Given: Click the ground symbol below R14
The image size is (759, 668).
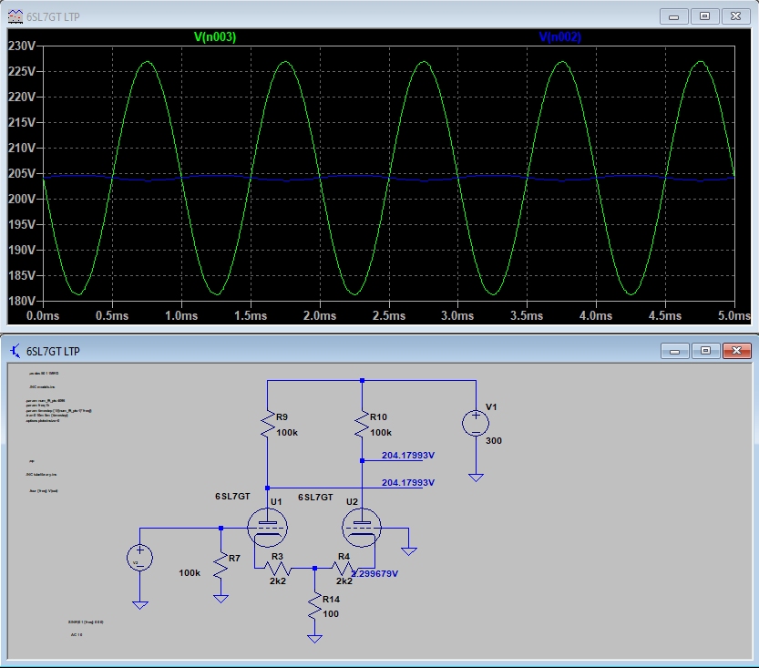Looking at the screenshot, I should click(314, 639).
